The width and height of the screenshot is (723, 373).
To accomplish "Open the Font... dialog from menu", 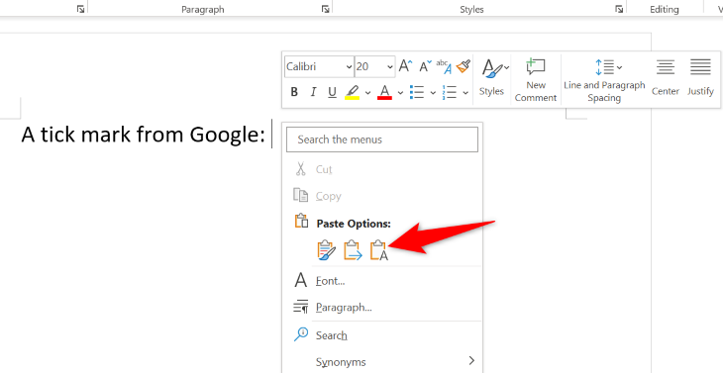I will pos(381,280).
